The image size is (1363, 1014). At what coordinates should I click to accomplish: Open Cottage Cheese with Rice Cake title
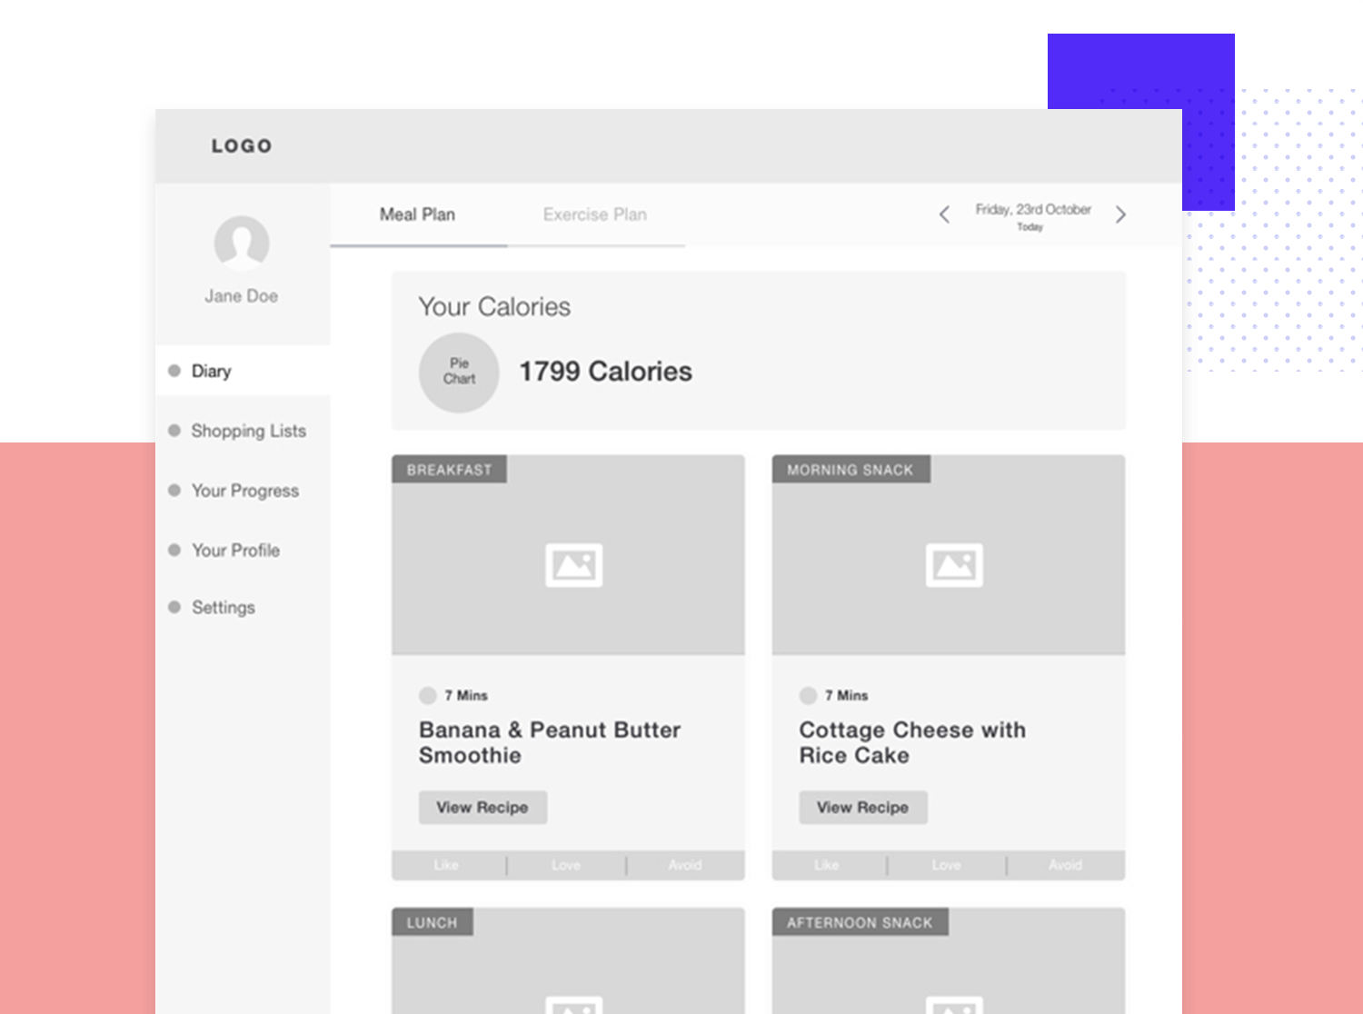pyautogui.click(x=912, y=742)
